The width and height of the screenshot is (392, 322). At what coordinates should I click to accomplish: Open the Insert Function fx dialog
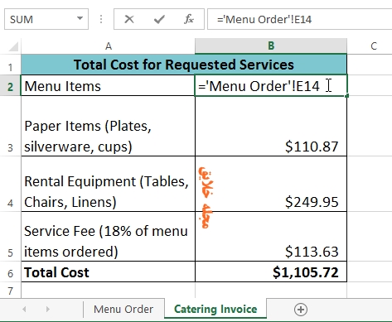189,19
